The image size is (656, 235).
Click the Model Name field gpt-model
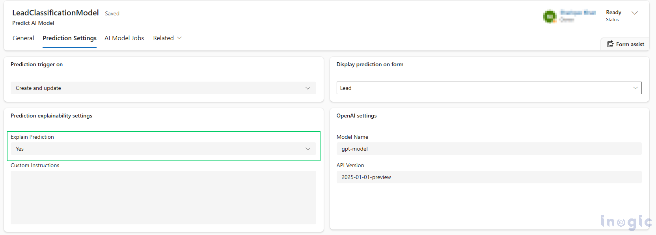(489, 149)
